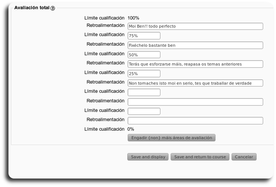
Task: Select the grade boundary field showing 25%
Action: point(144,73)
